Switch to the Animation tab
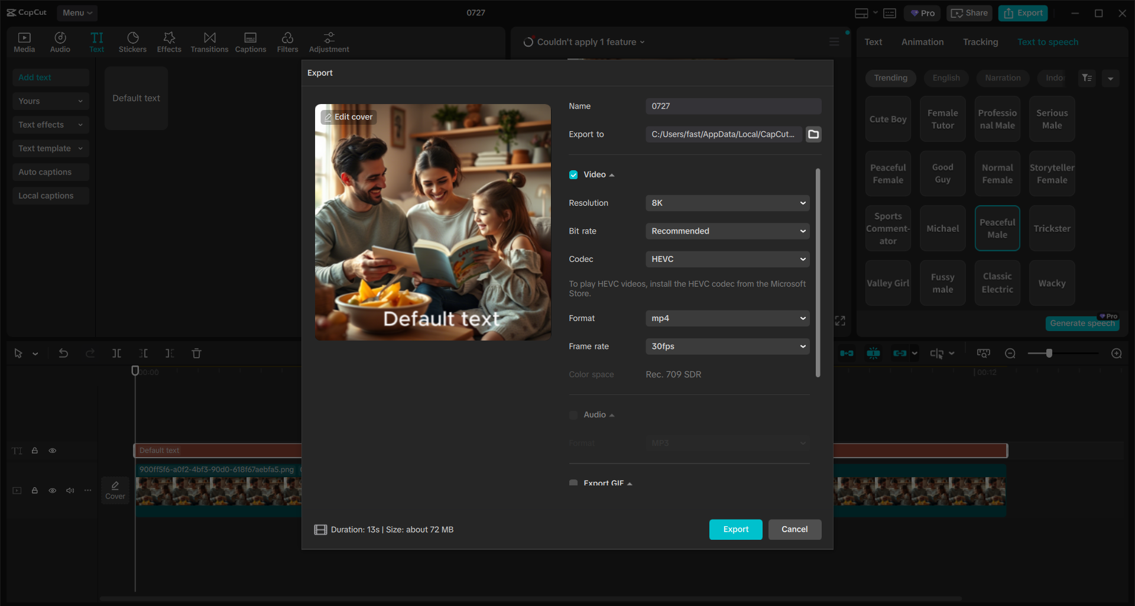 [922, 42]
